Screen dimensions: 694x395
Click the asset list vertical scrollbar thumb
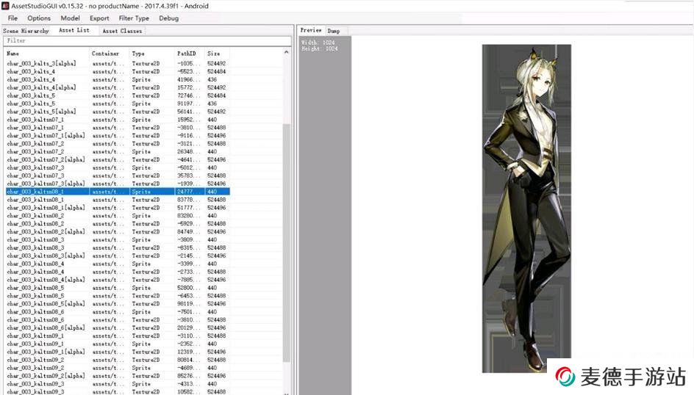coord(287,243)
